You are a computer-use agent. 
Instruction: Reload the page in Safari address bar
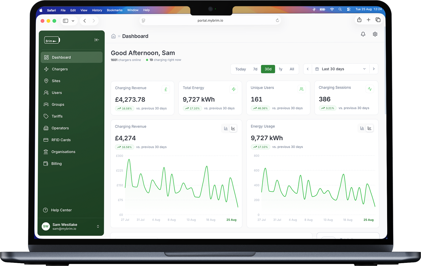pos(277,20)
